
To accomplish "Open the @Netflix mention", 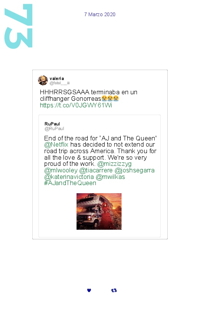I will (57, 144).
